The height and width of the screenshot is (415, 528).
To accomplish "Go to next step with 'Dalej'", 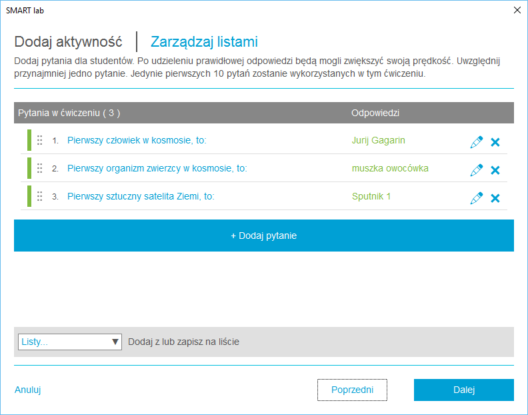I will [x=464, y=390].
